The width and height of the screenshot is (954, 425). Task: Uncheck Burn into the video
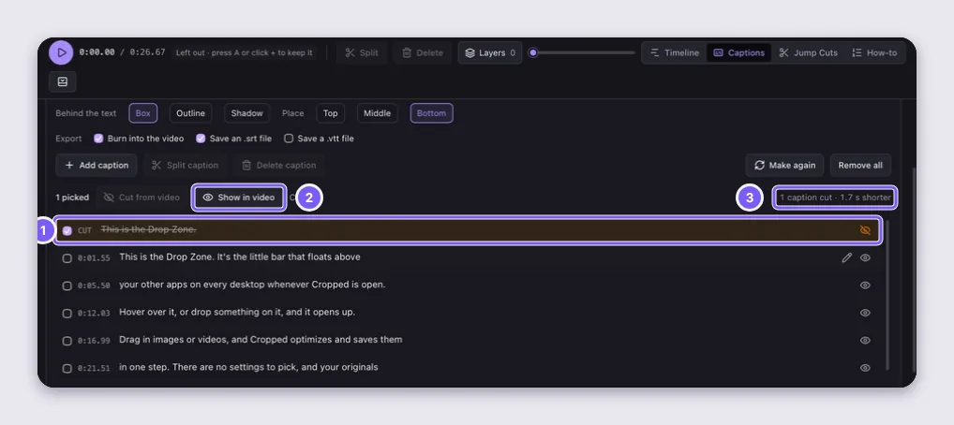click(x=98, y=139)
